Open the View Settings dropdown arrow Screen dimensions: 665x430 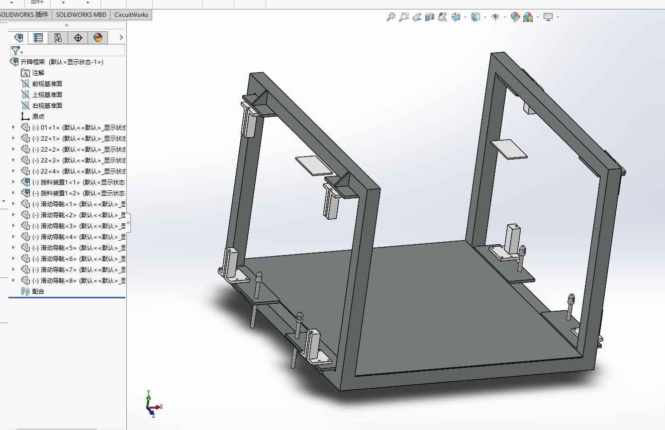[558, 17]
